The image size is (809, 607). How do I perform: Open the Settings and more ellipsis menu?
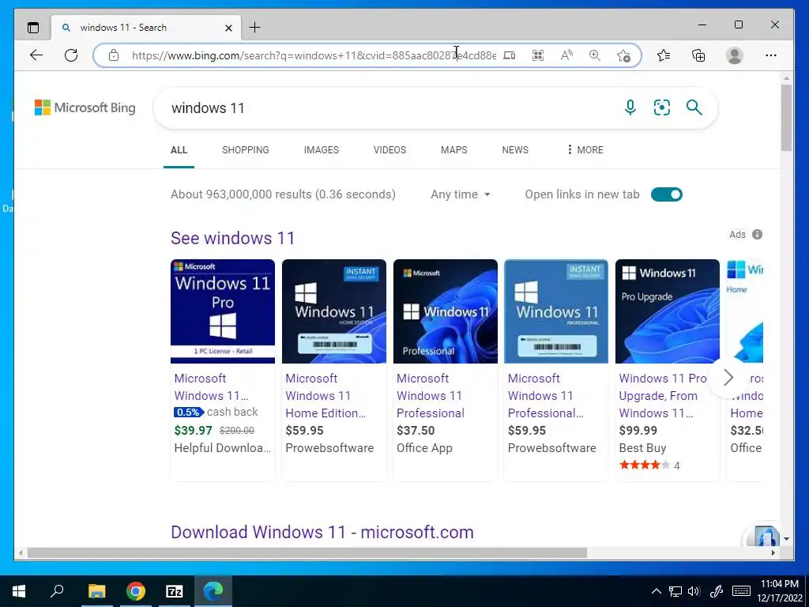pos(771,55)
